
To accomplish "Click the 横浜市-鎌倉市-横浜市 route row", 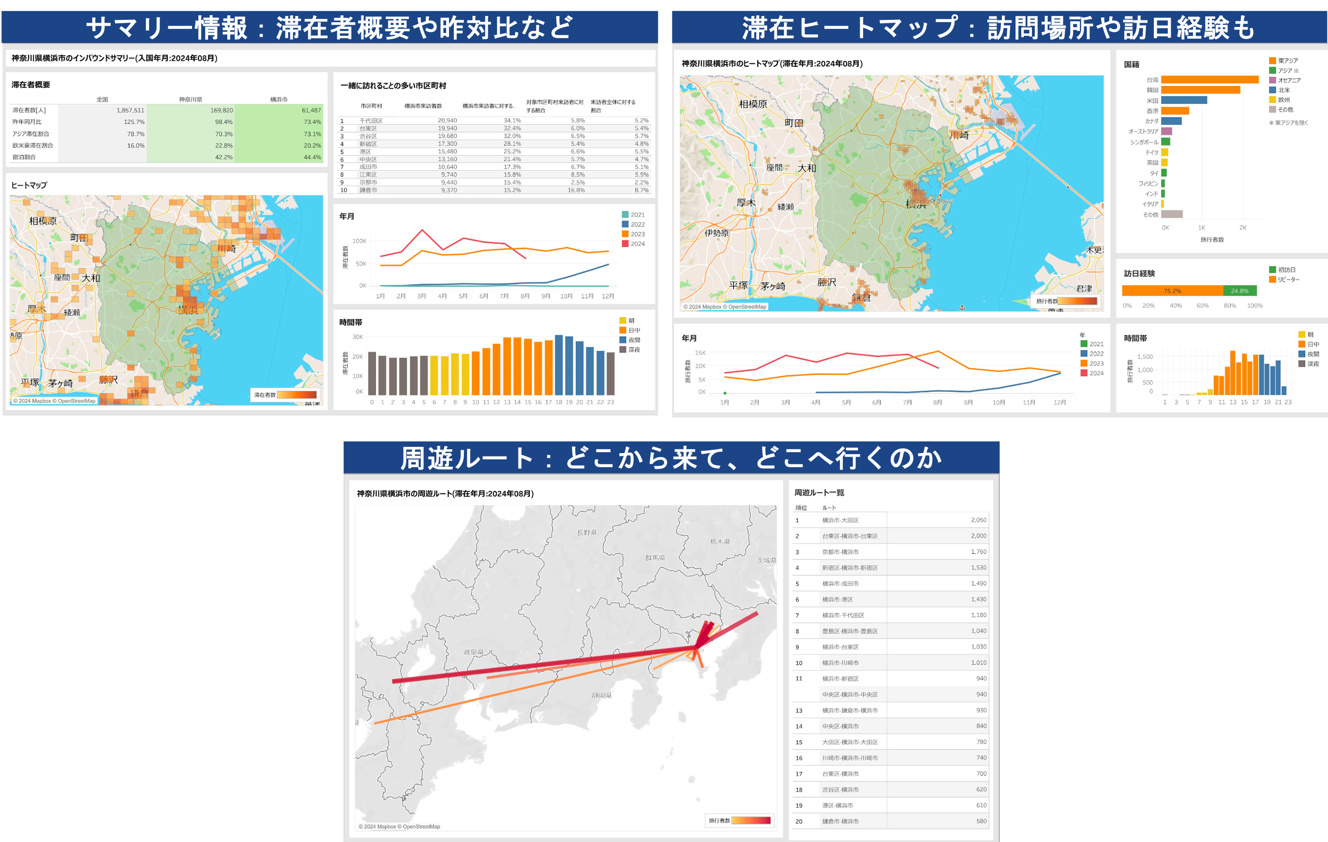I will tap(891, 710).
